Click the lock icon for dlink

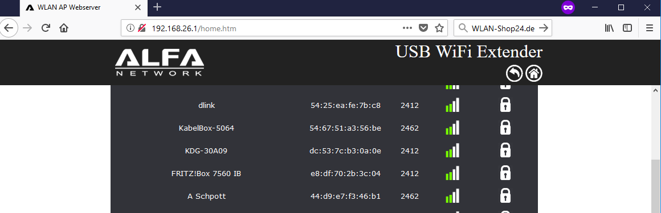[x=505, y=105]
